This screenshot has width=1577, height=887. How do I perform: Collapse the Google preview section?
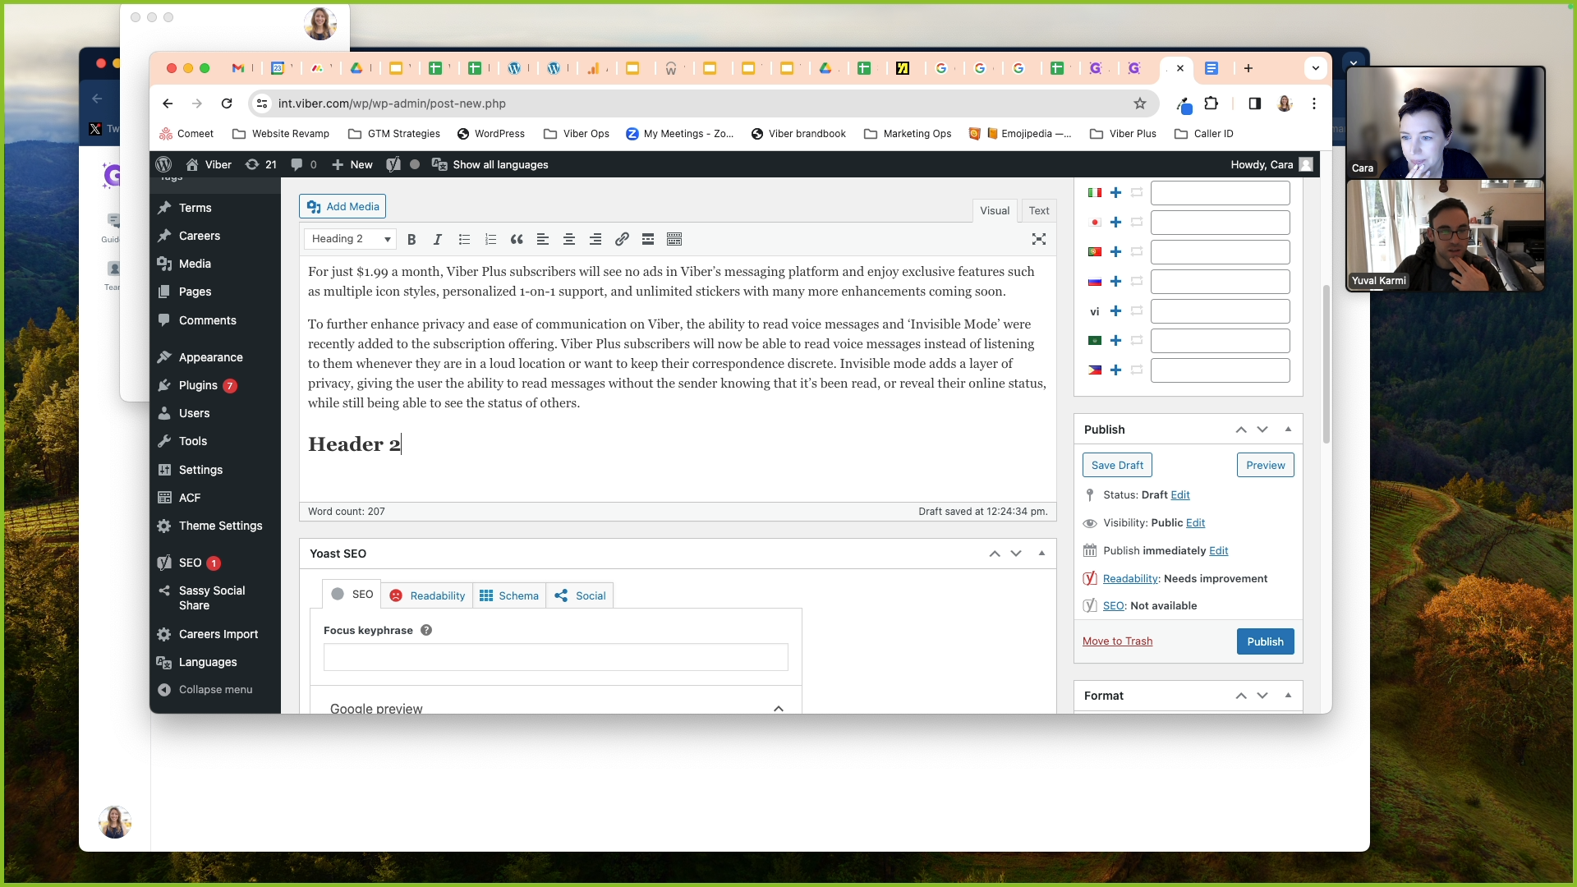tap(778, 708)
